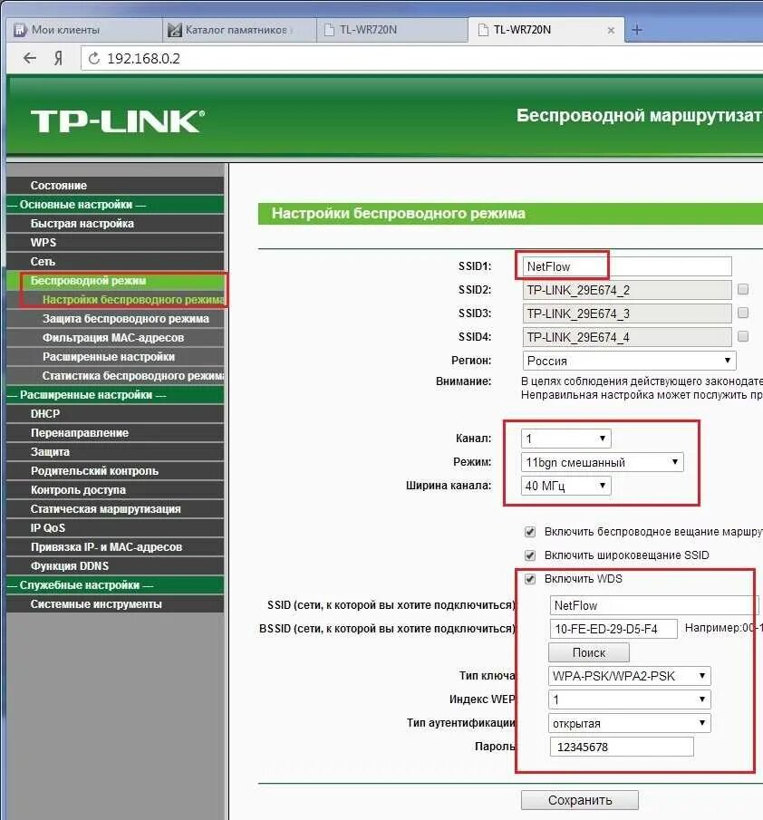Click the Пароль field 12345678

coord(622,747)
